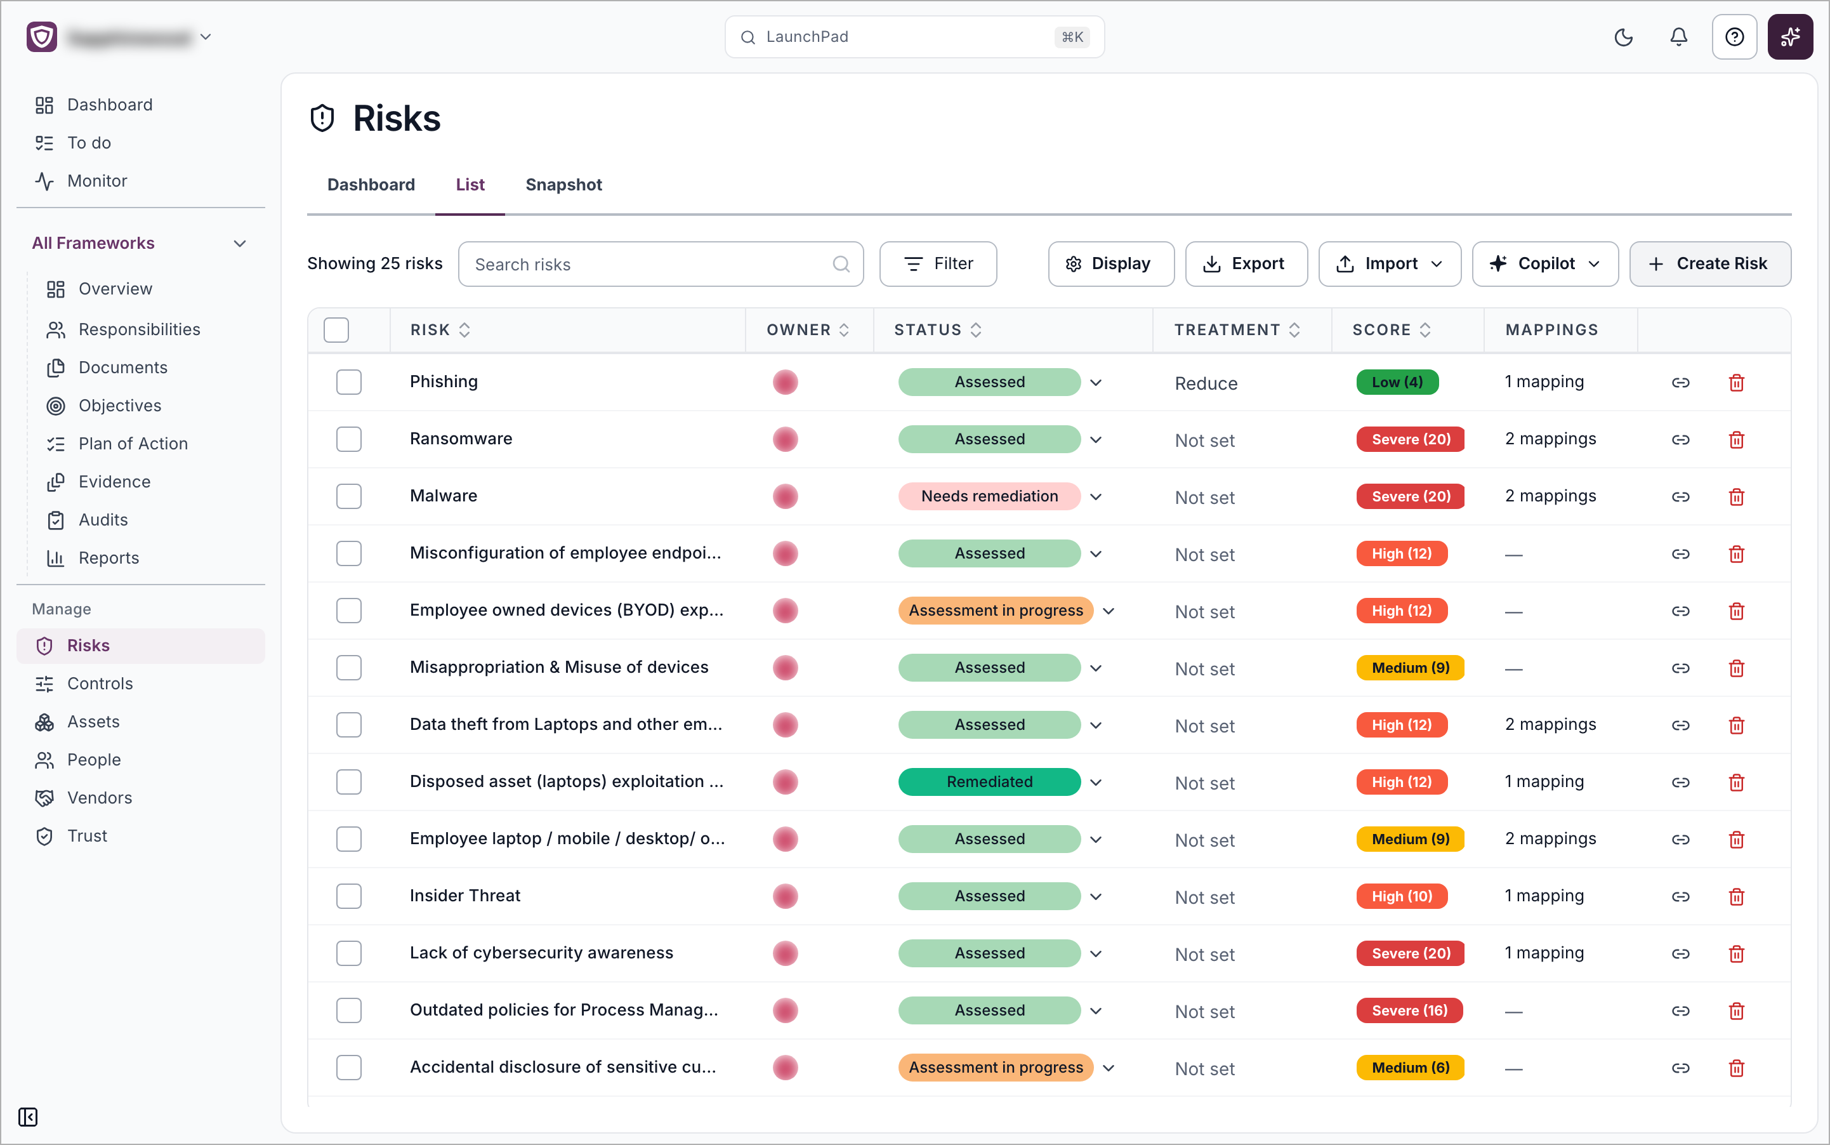Open notifications bell
This screenshot has width=1830, height=1145.
1678,37
